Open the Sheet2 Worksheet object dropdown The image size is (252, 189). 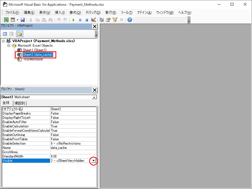tap(94, 97)
